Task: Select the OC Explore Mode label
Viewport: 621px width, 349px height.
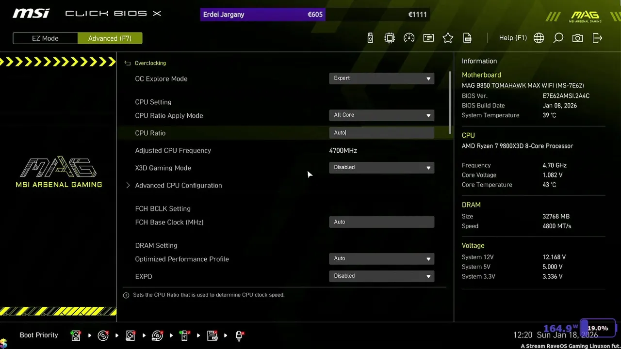Action: coord(161,79)
